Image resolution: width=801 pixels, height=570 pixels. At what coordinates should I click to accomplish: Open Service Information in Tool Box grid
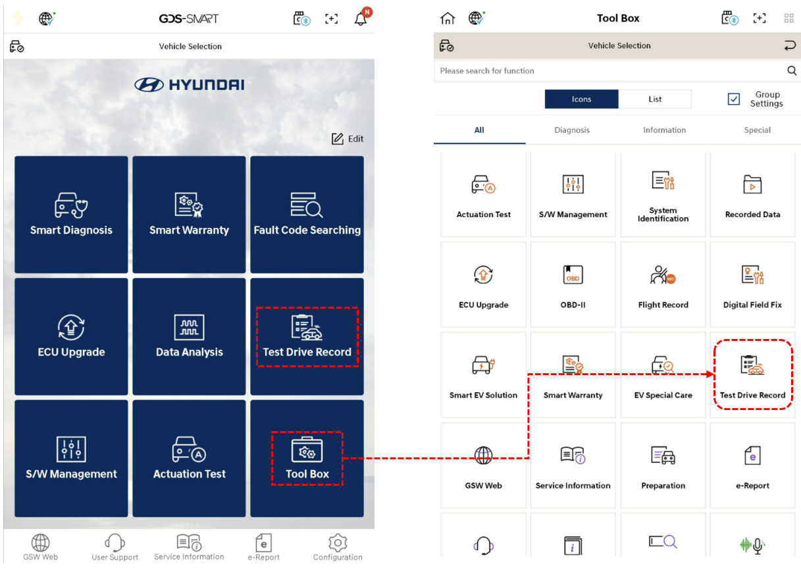click(x=573, y=465)
